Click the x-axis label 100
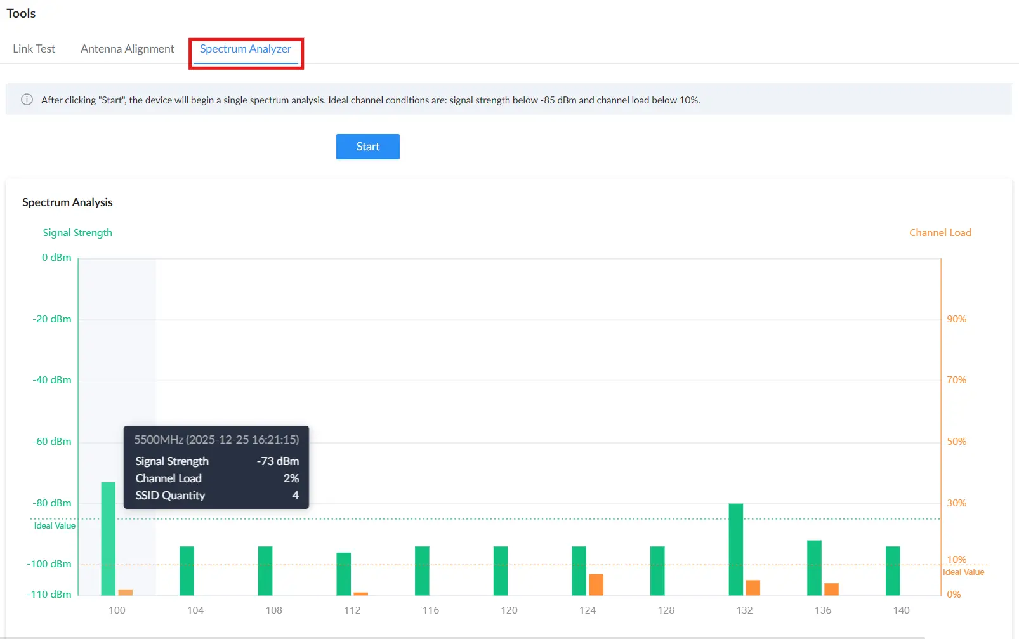This screenshot has width=1019, height=639. click(117, 610)
